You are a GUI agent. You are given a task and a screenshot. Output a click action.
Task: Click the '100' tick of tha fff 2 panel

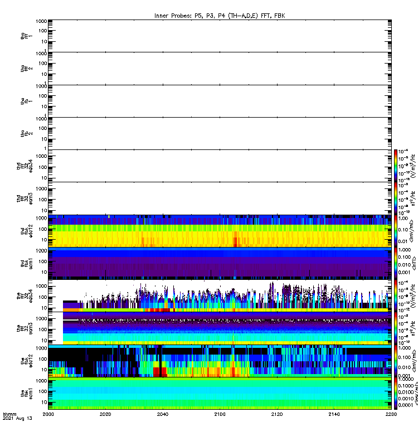pos(43,64)
